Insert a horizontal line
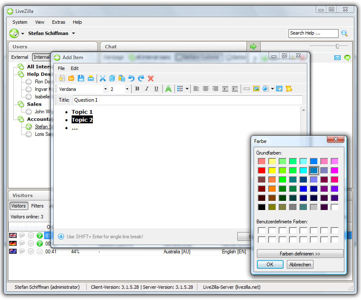Viewport: 361px width, 300px height. [246, 89]
